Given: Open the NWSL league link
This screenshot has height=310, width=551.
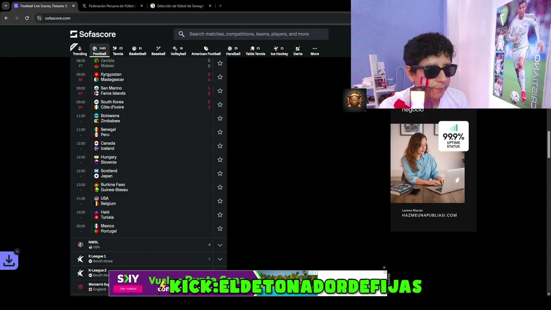Looking at the screenshot, I should coord(93,242).
